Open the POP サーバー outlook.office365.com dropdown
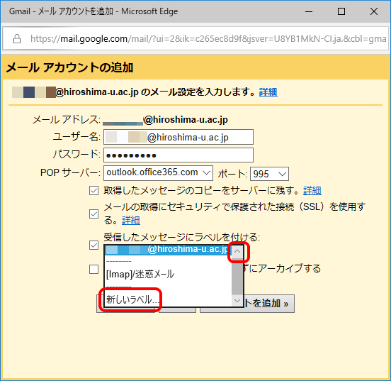This screenshot has height=381, width=391. click(x=158, y=173)
